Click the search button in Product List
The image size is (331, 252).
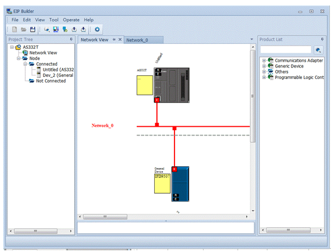[x=318, y=49]
